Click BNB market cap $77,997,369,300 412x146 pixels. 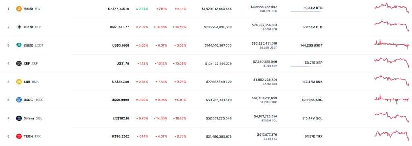point(219,82)
